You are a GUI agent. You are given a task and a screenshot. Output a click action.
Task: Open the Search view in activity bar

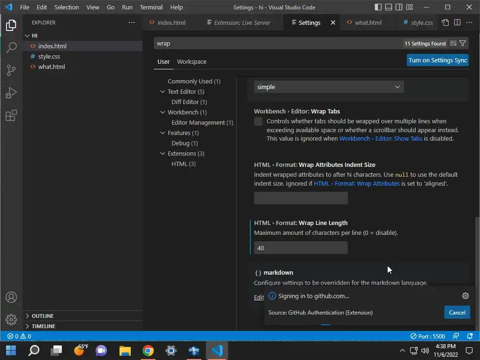11,47
